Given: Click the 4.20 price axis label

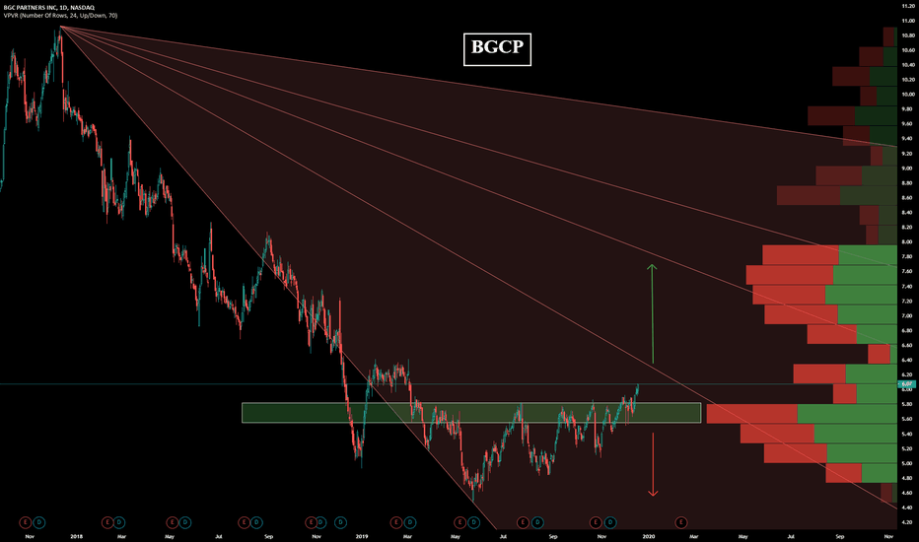Looking at the screenshot, I should 908,522.
